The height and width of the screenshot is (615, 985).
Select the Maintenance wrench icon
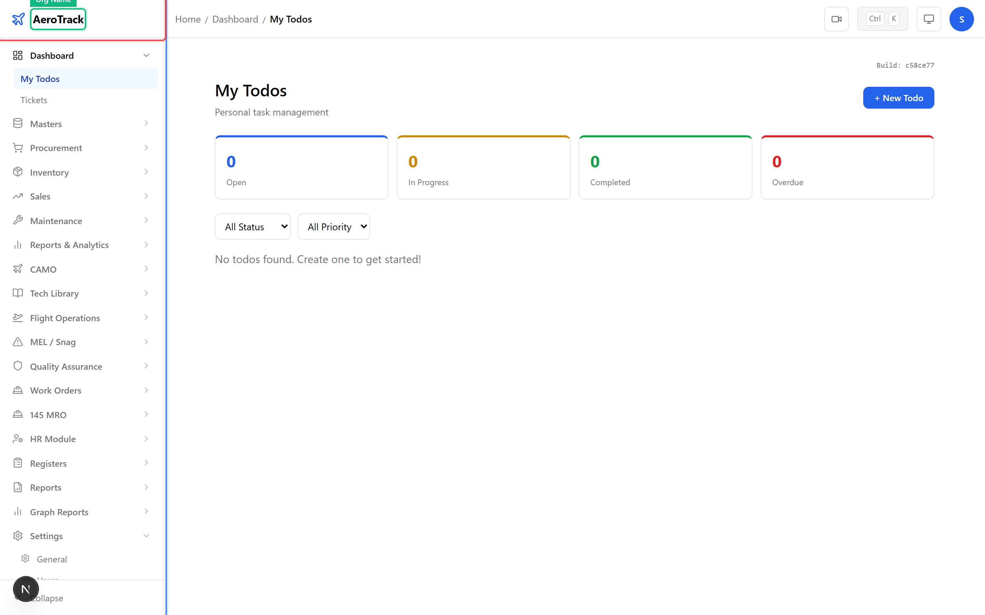[x=18, y=220]
